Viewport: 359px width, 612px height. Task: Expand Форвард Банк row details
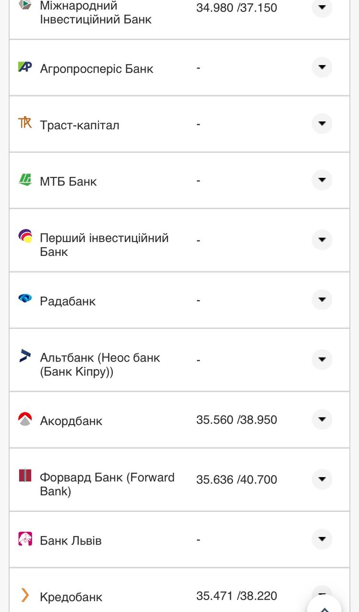(322, 479)
